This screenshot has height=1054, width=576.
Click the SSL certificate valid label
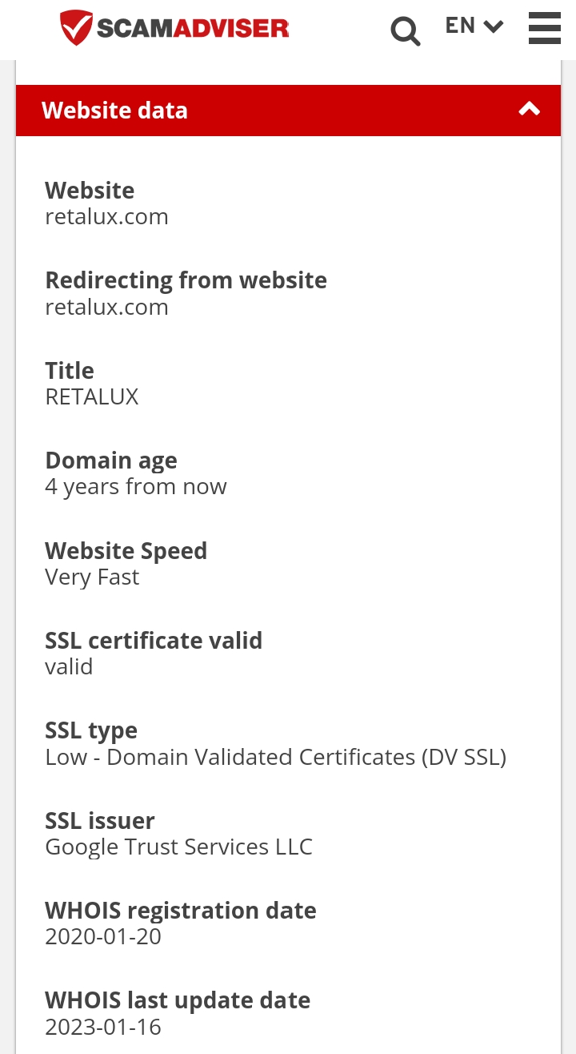tap(154, 641)
